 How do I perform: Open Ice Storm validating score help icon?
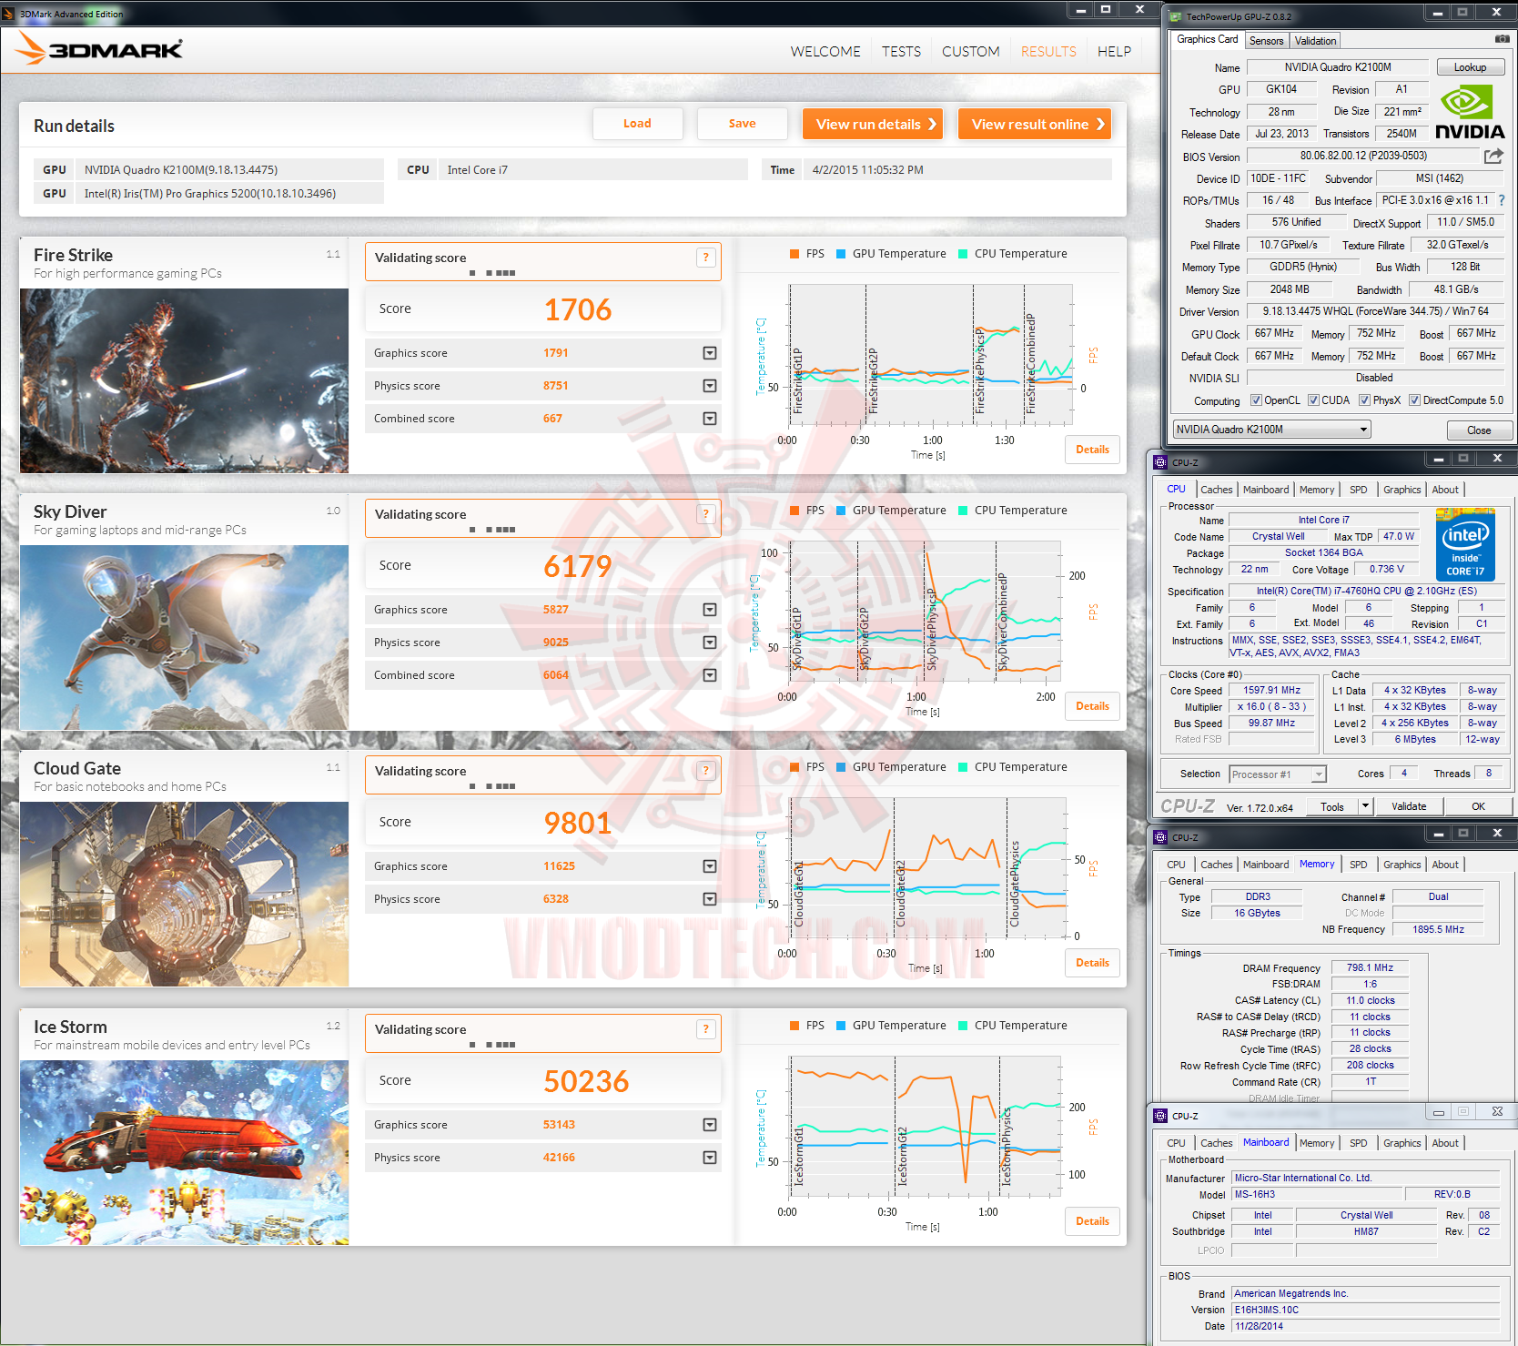coord(705,1029)
